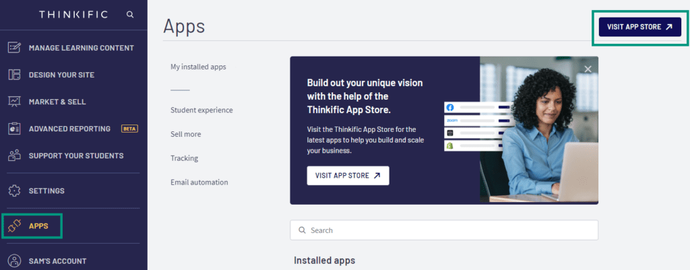
Task: Click Visit App Store inside the banner
Action: [348, 176]
